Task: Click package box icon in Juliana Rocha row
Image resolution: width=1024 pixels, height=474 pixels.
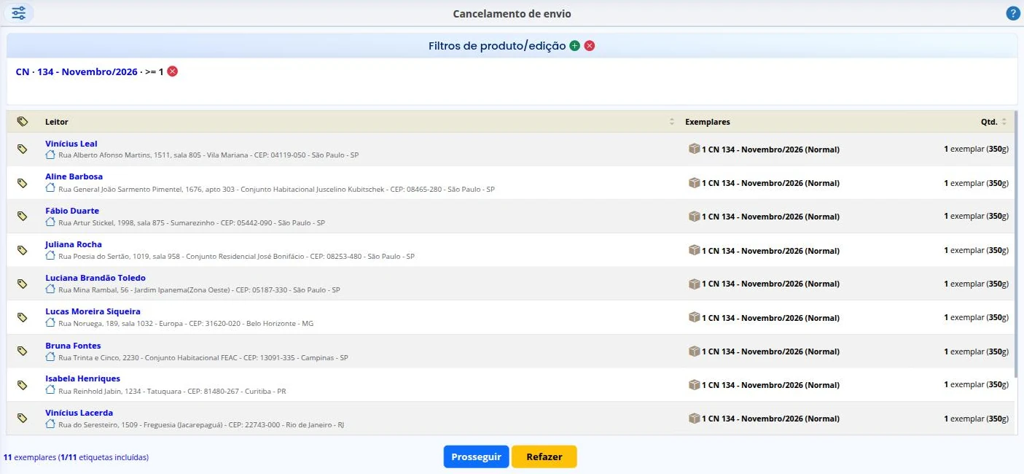Action: (x=694, y=250)
